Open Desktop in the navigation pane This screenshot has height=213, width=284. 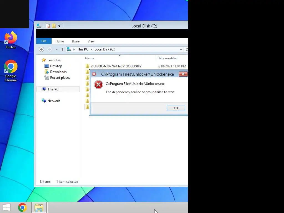click(x=56, y=66)
